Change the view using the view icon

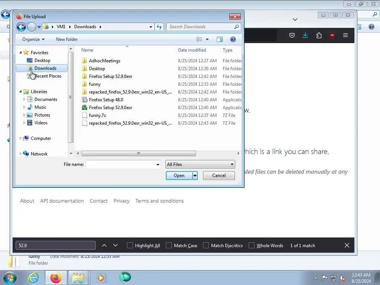pyautogui.click(x=199, y=39)
